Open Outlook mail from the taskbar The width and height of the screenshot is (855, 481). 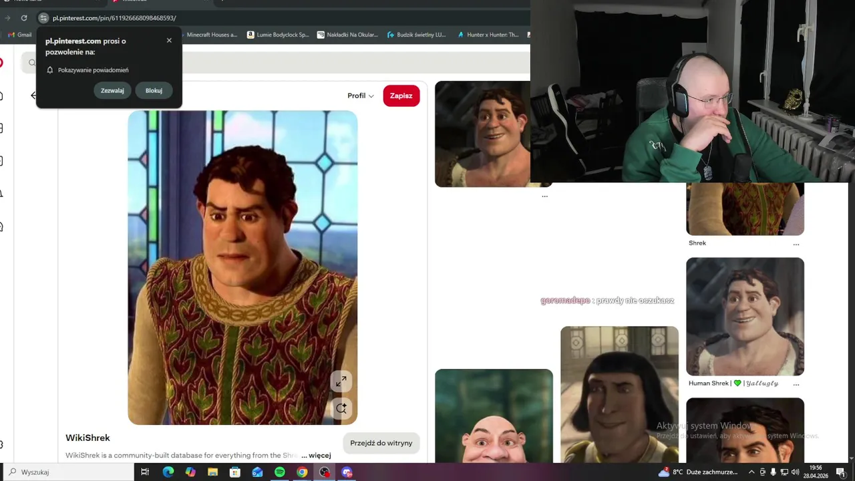point(257,472)
